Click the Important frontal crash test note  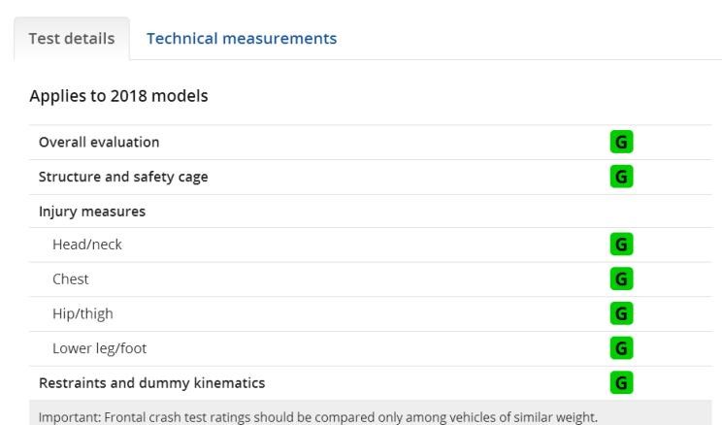point(317,417)
